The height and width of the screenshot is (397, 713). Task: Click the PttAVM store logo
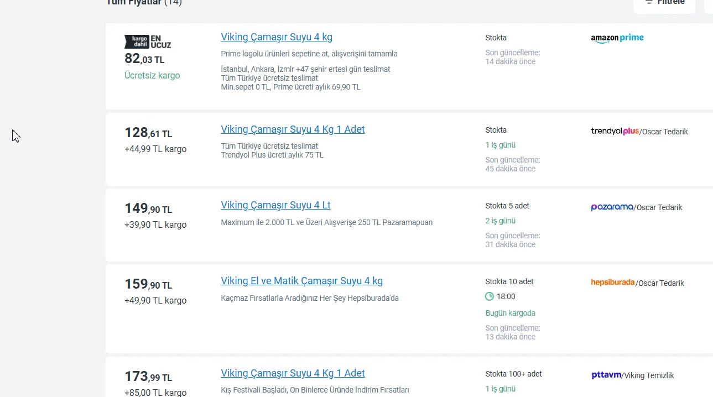point(606,375)
